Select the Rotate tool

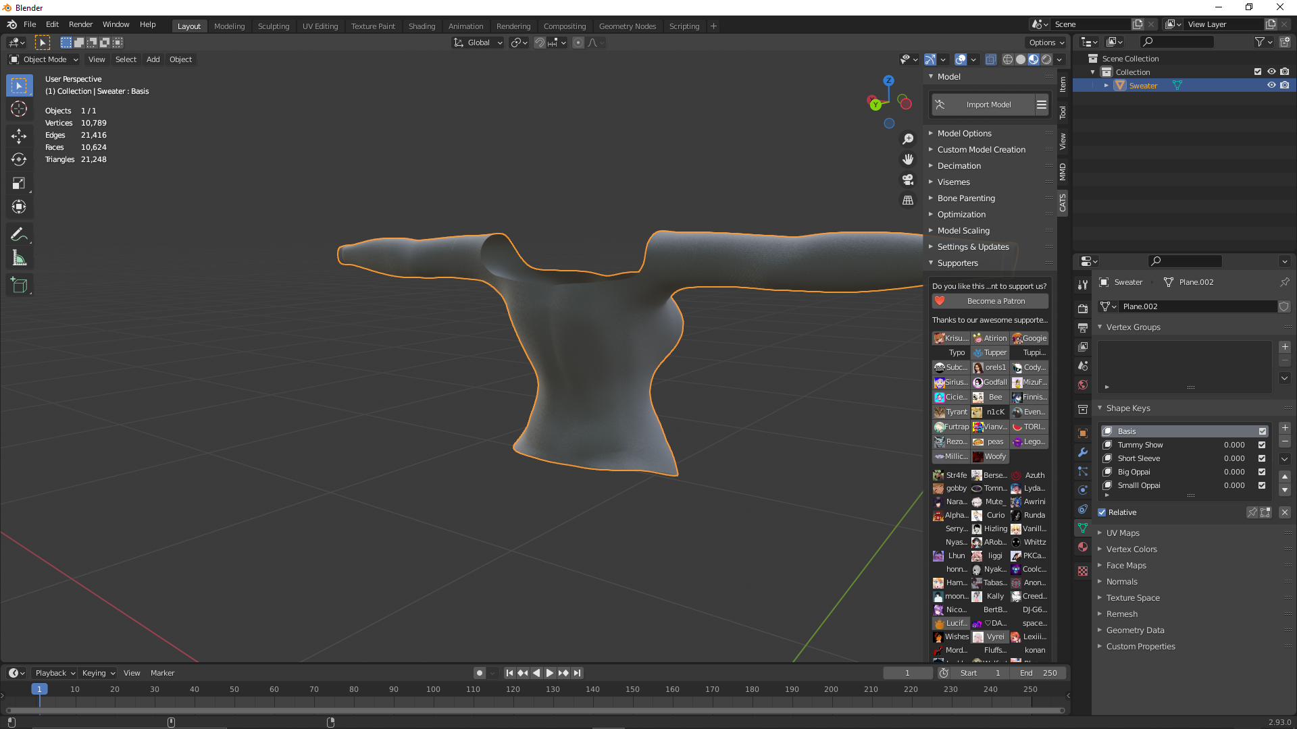19,160
